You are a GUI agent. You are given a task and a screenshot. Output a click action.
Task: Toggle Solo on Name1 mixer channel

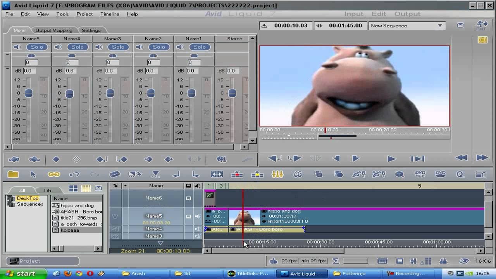[x=200, y=47]
